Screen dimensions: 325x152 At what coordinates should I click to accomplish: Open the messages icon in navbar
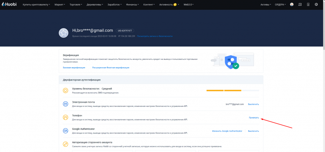click(x=300, y=4)
